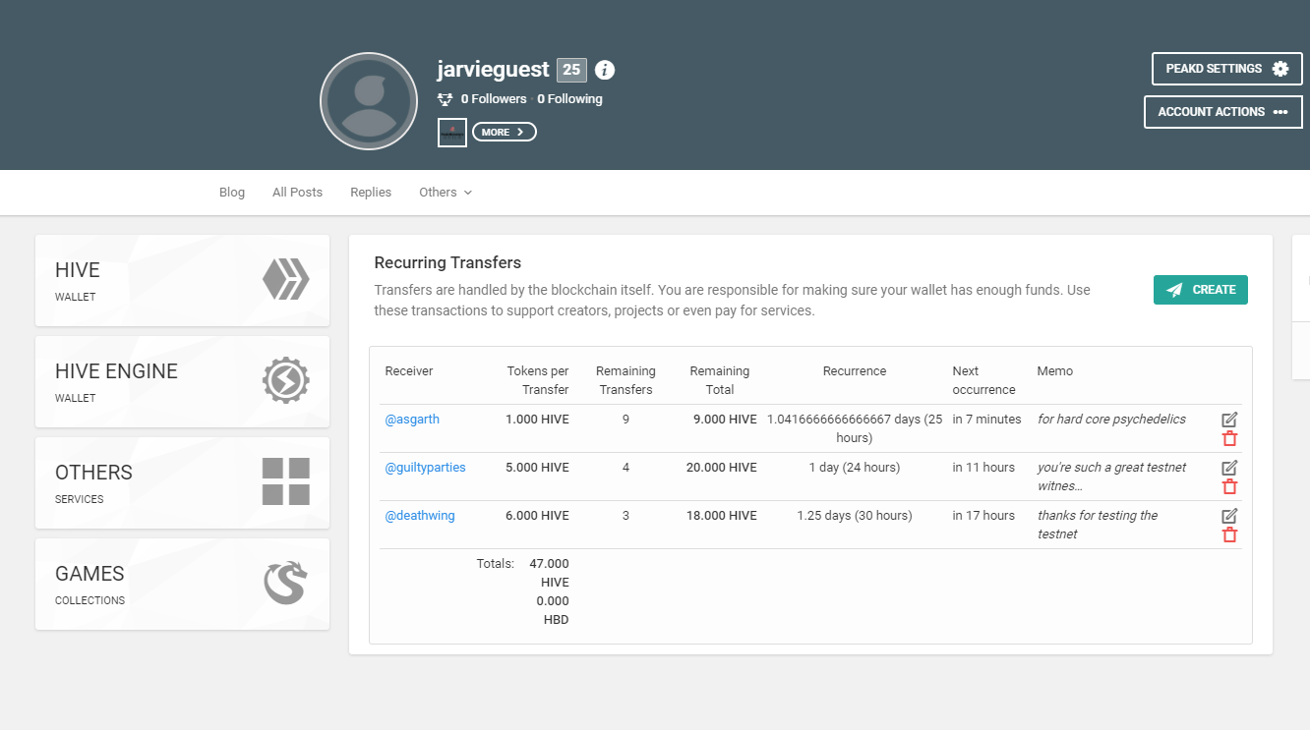1310x730 pixels.
Task: Click 'in 11 hours' next occurrence
Action: click(x=983, y=468)
